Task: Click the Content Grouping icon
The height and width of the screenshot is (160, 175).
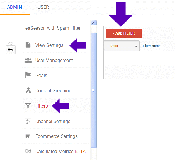Action: [x=28, y=90]
